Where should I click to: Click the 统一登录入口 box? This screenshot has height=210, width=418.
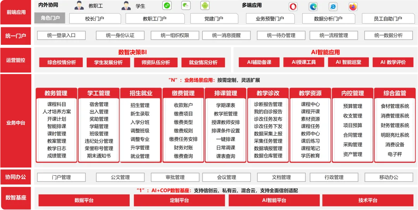61,36
